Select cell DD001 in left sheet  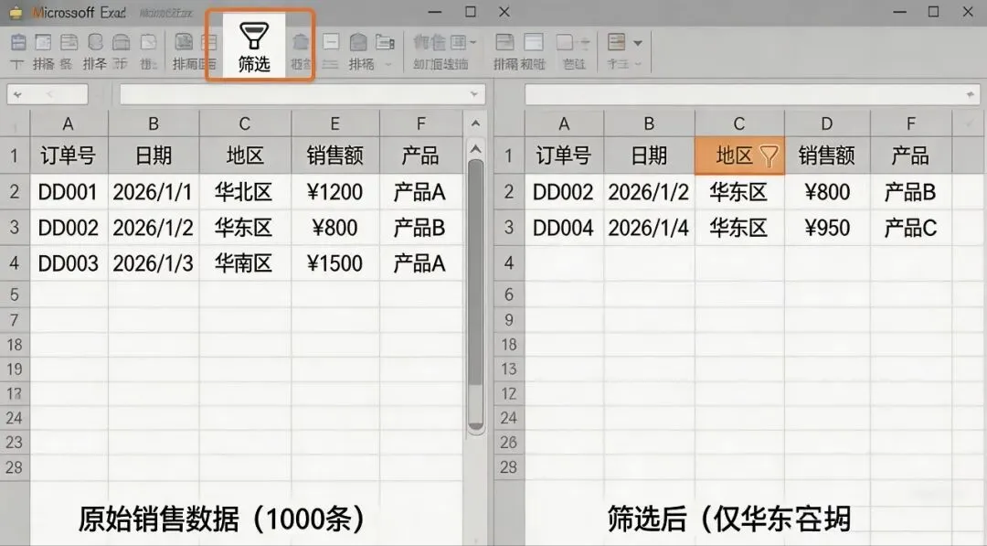click(x=69, y=191)
